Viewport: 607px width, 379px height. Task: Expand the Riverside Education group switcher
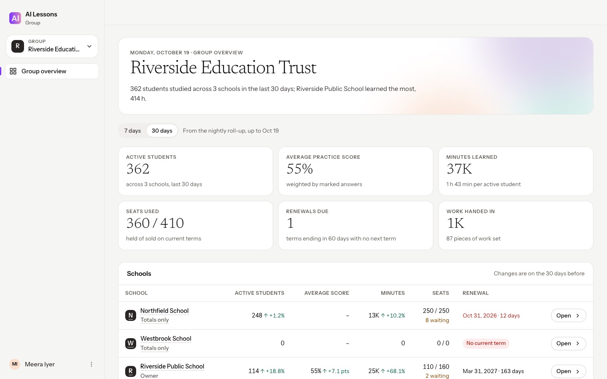[52, 46]
